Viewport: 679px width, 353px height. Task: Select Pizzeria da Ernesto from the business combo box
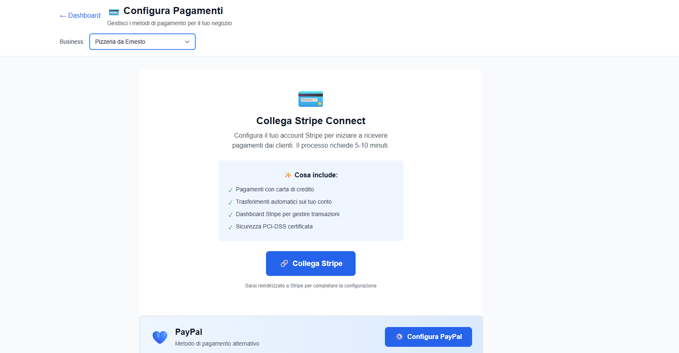coord(142,42)
